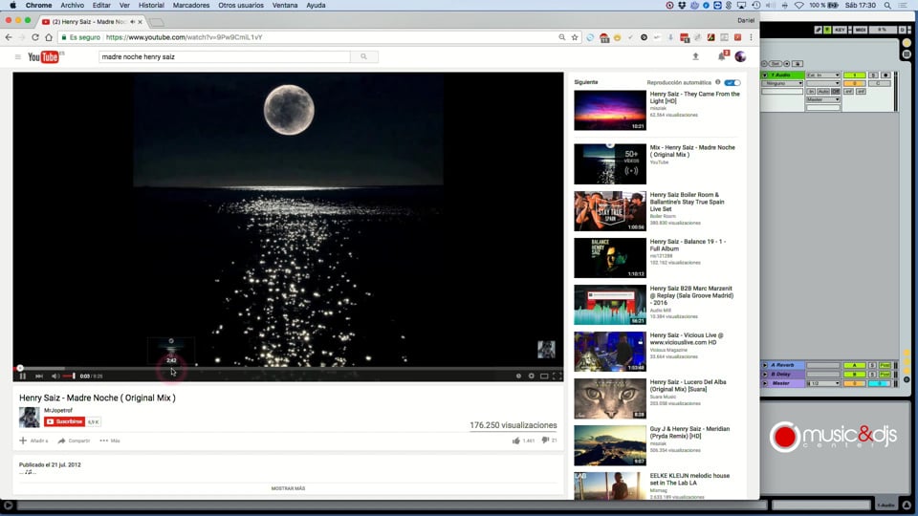This screenshot has width=918, height=516.
Task: Open YouTube player settings gear
Action: click(x=531, y=376)
